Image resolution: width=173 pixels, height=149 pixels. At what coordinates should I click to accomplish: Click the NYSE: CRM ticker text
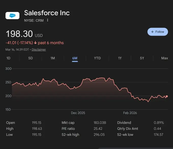click(x=34, y=20)
